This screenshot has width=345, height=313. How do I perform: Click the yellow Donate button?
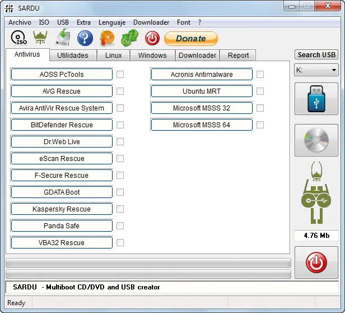tap(191, 39)
